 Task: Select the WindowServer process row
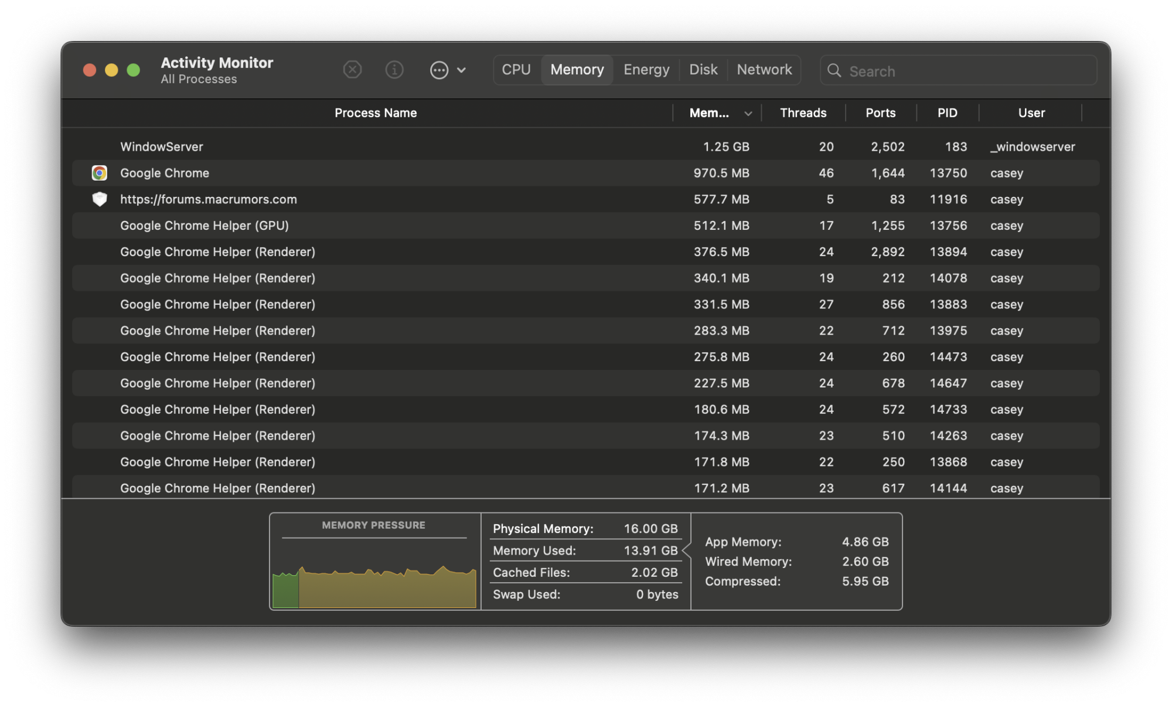tap(585, 147)
